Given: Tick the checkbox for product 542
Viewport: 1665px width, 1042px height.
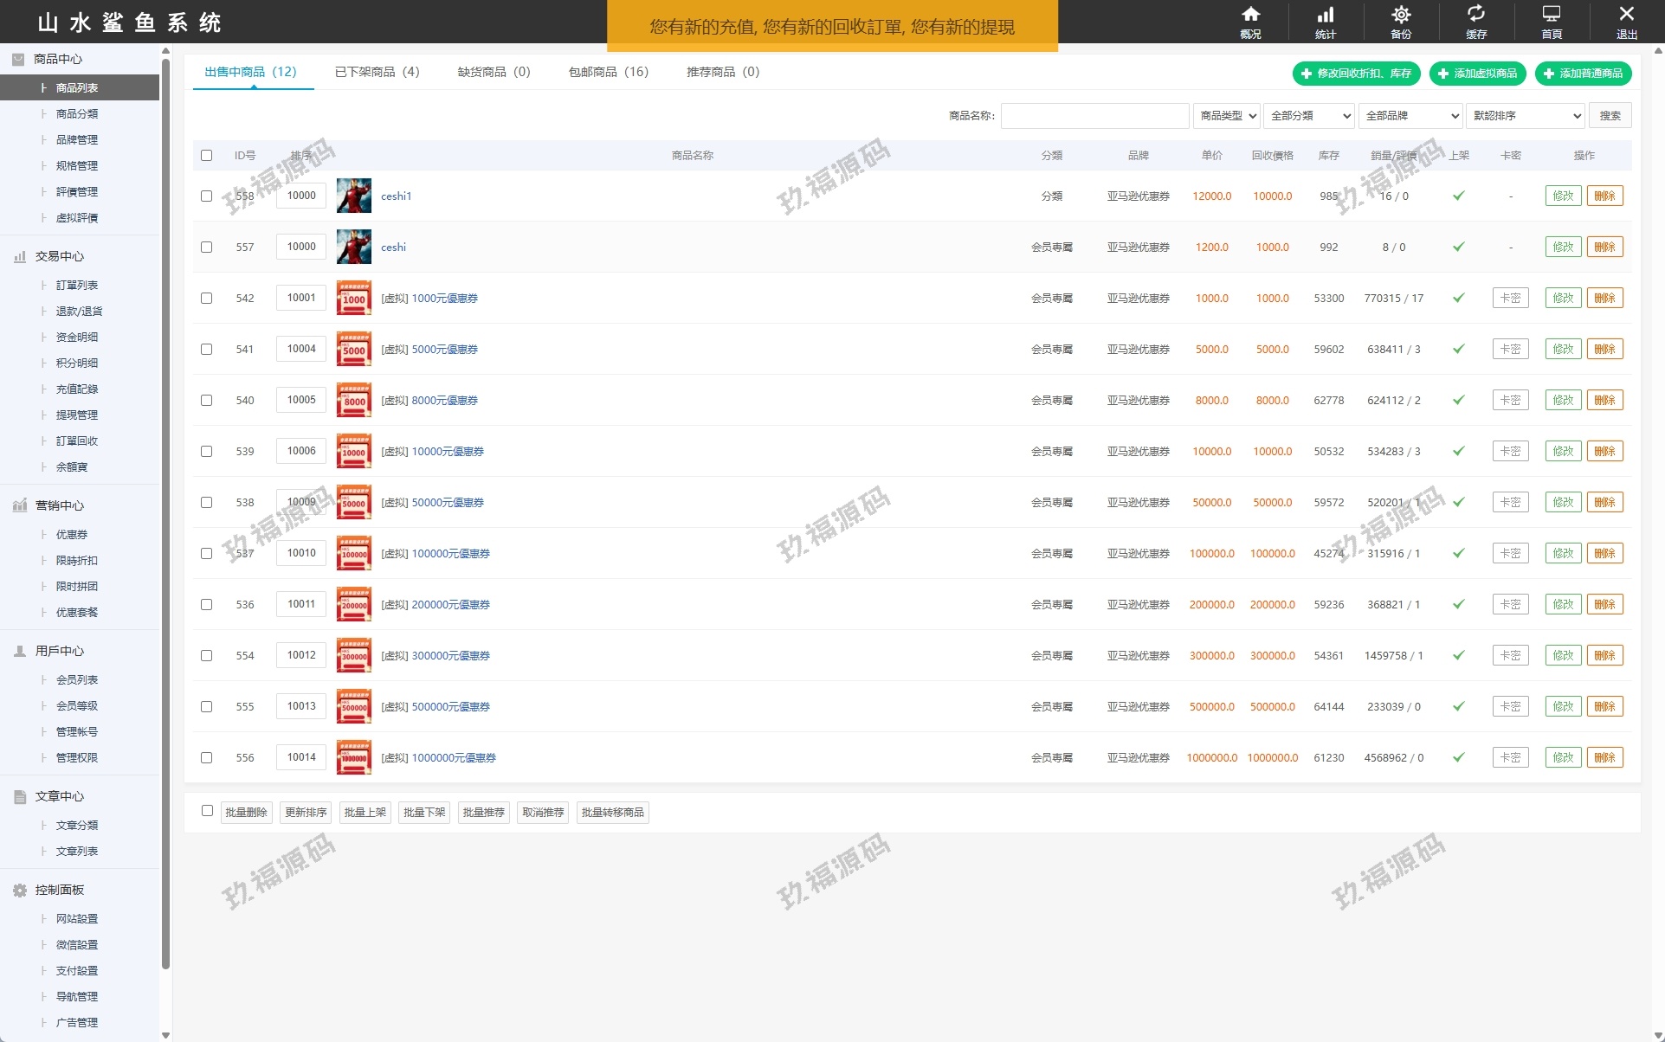Looking at the screenshot, I should (x=206, y=298).
